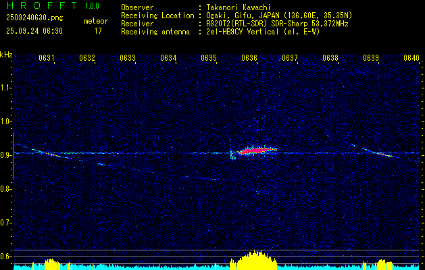
Task: Click the 2el-HB9CV Vertical antenna text
Action: (263, 32)
